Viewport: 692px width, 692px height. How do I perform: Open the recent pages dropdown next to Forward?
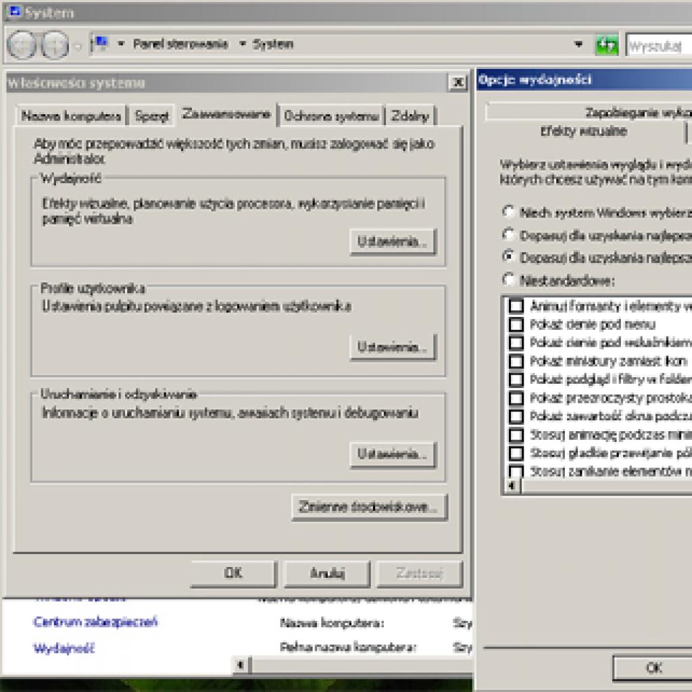78,45
